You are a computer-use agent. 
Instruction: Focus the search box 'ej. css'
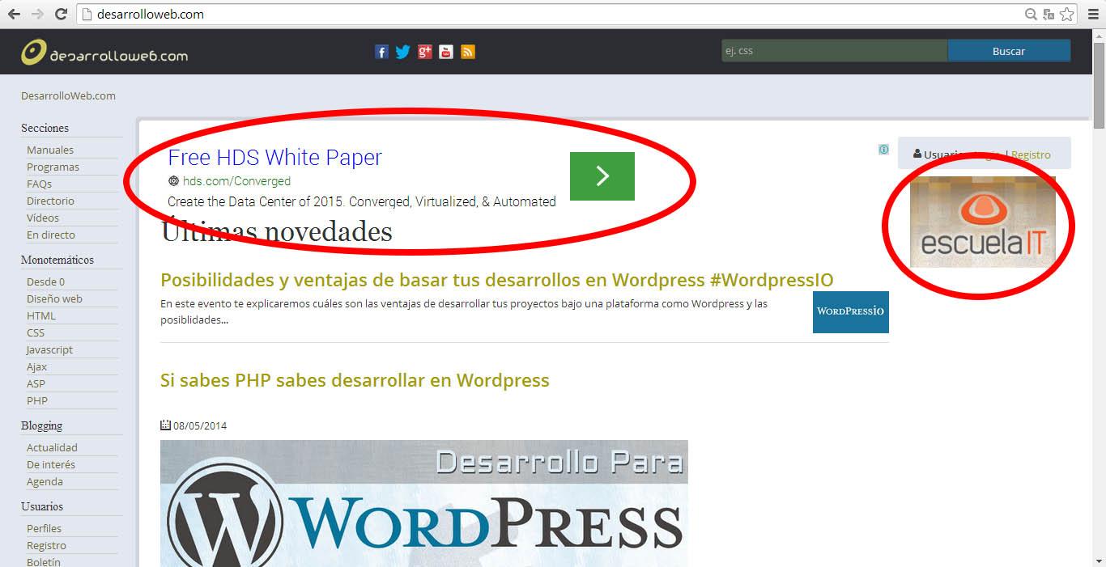pos(834,51)
